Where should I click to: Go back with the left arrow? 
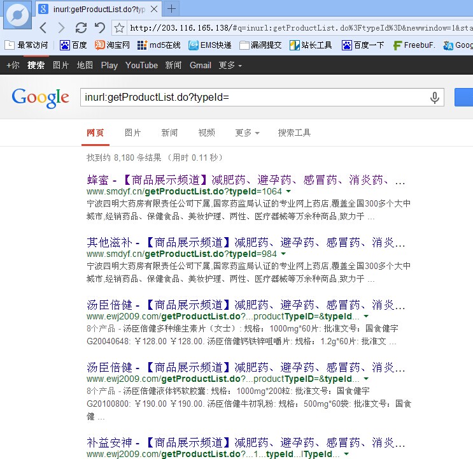[x=43, y=28]
